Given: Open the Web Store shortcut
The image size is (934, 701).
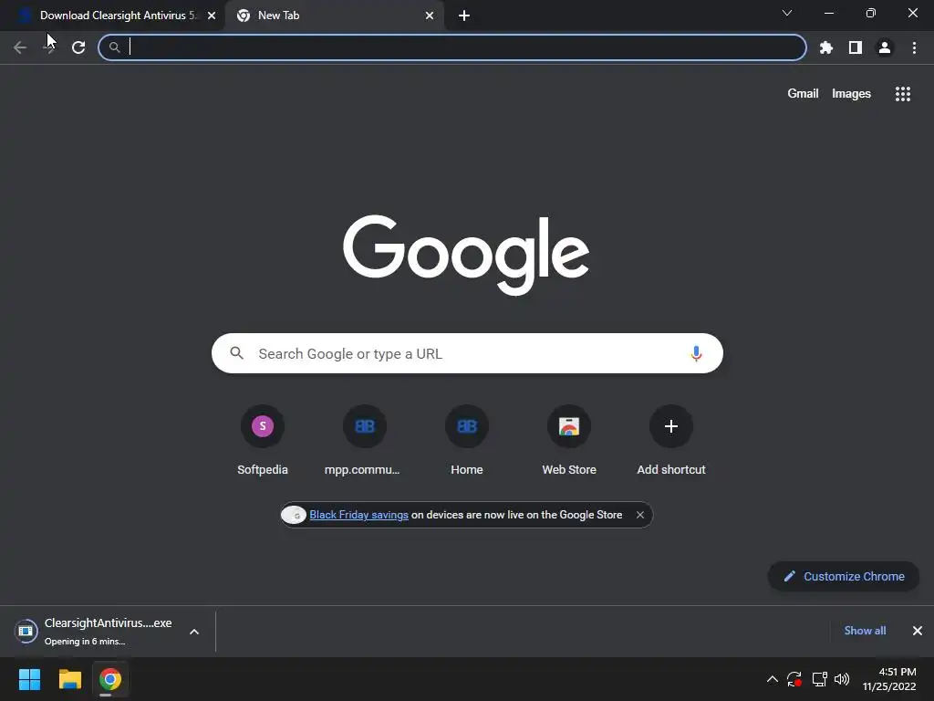Looking at the screenshot, I should 569,440.
